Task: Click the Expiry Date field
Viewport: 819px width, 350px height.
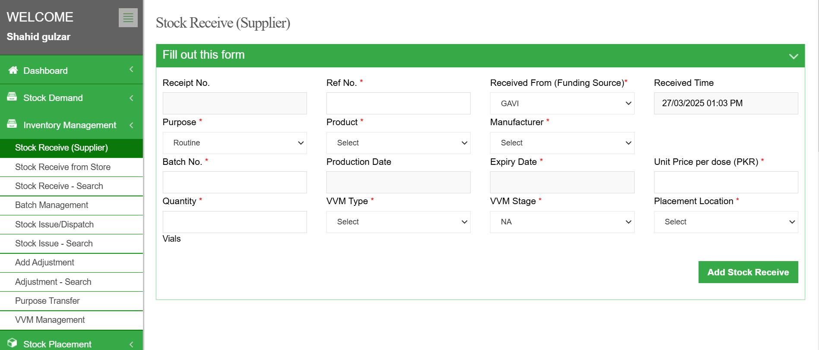Action: pos(562,183)
